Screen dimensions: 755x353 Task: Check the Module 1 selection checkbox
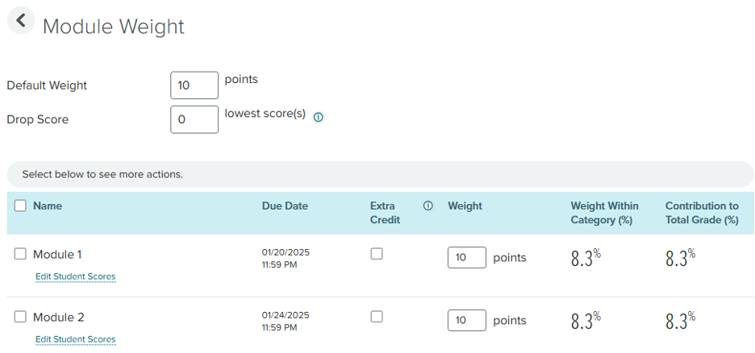point(20,254)
